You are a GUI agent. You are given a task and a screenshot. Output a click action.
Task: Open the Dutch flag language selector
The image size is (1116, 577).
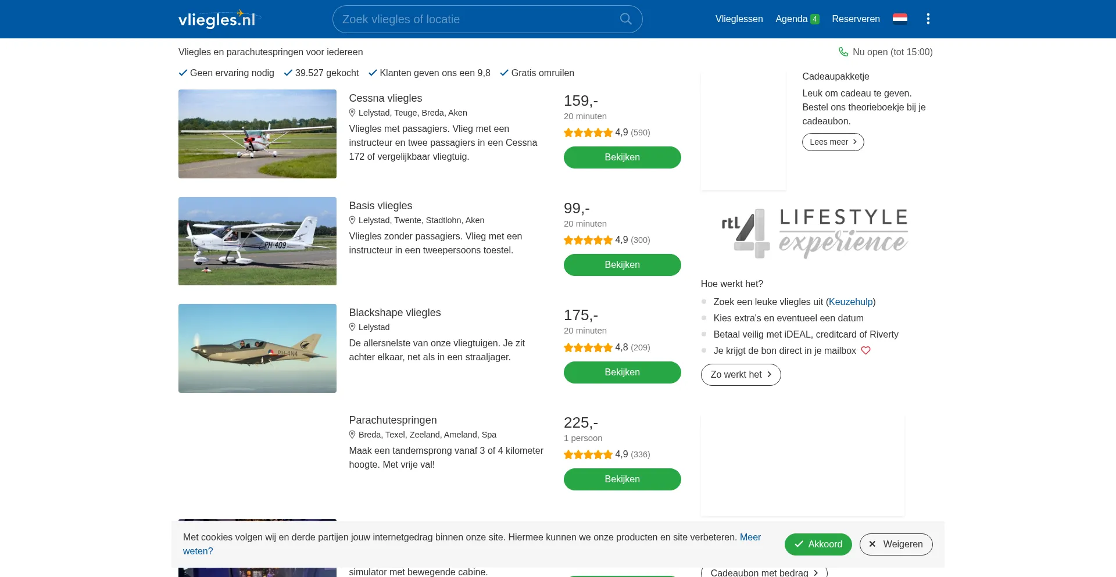point(900,19)
